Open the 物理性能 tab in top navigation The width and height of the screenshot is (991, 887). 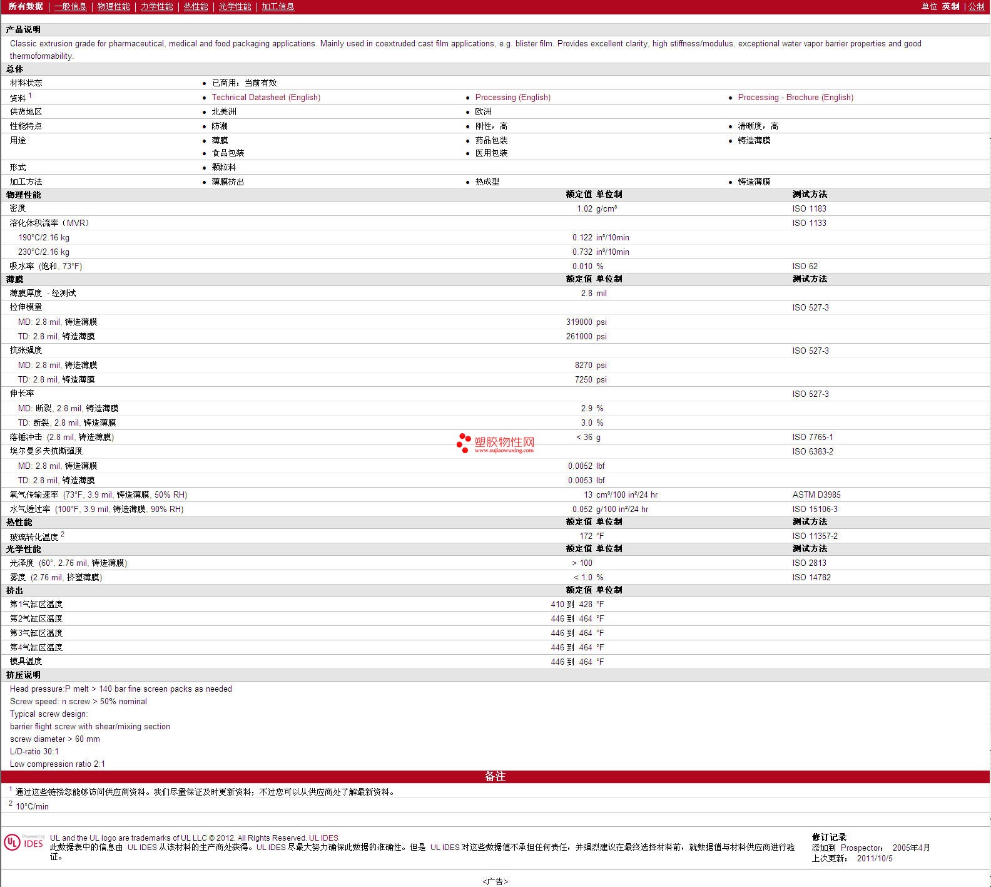click(x=113, y=7)
